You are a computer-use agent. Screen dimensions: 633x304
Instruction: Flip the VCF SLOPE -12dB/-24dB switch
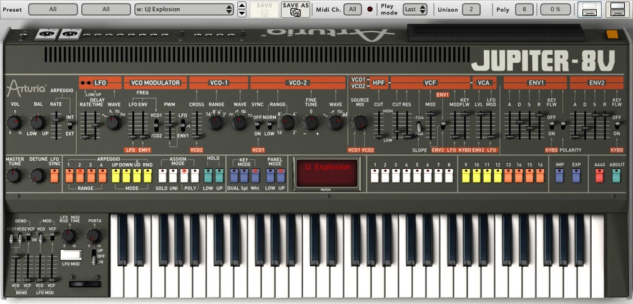[x=419, y=127]
